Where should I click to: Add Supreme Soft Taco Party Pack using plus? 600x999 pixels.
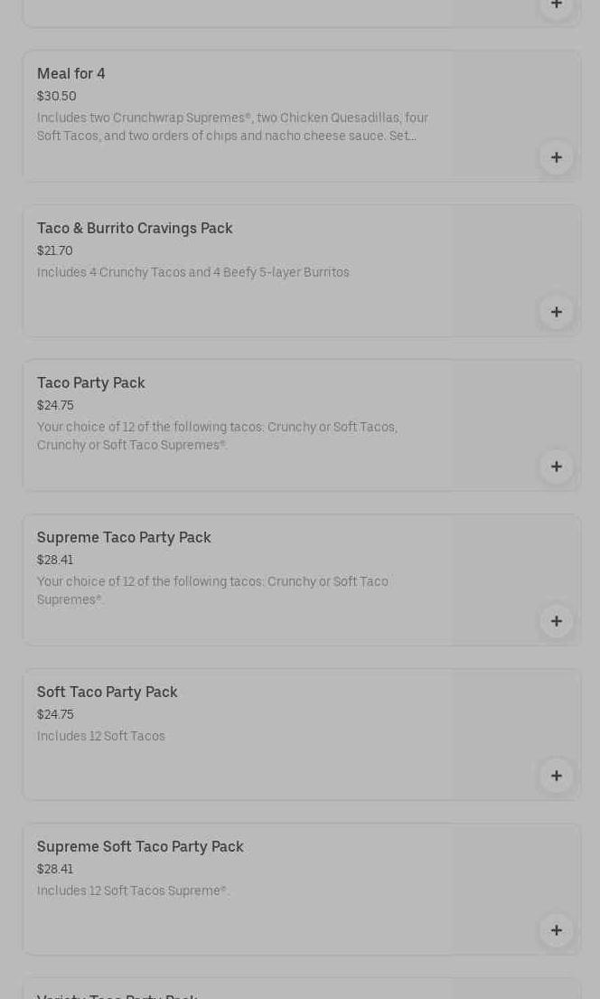pos(556,930)
